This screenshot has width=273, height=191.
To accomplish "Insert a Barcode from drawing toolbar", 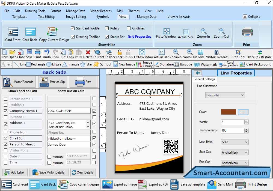I will pos(183,64).
